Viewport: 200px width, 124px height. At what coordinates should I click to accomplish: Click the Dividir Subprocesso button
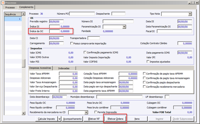point(183,119)
